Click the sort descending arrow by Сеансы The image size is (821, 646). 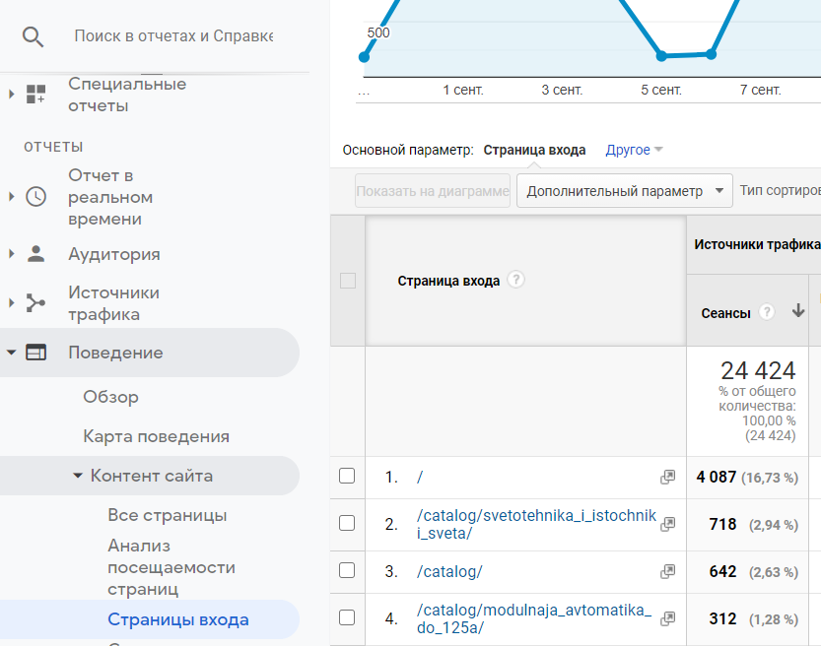(x=798, y=311)
